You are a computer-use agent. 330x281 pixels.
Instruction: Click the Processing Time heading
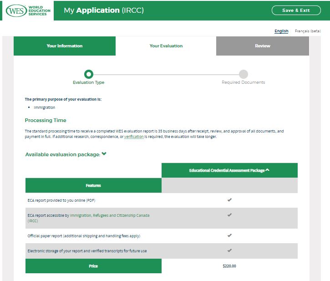(x=46, y=120)
